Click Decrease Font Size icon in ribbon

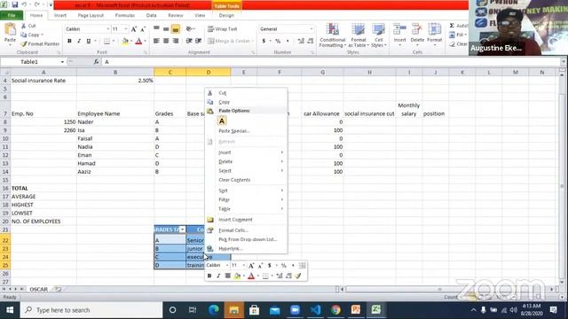[x=143, y=29]
